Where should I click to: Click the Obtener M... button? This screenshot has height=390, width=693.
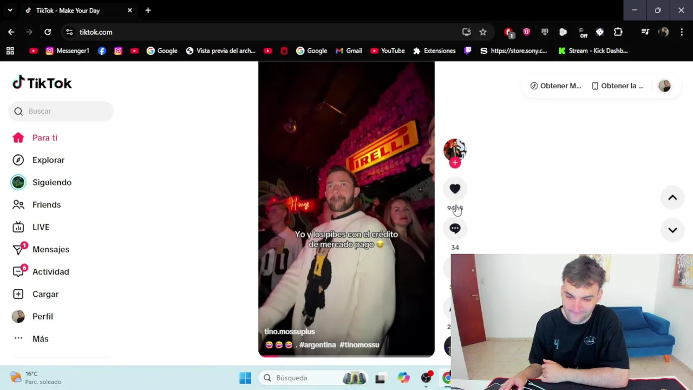(555, 86)
